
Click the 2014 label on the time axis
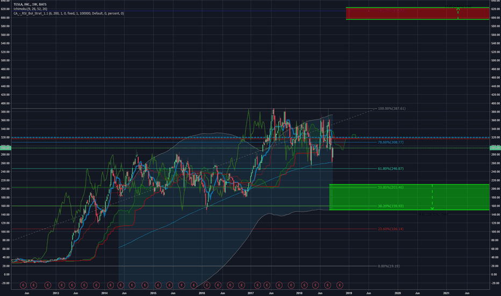point(104,293)
